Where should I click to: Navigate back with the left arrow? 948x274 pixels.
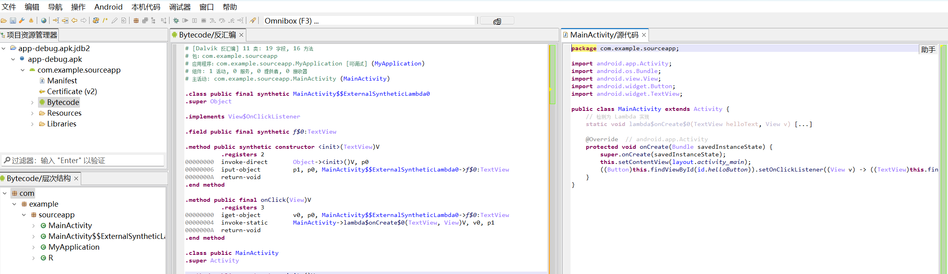(x=74, y=20)
